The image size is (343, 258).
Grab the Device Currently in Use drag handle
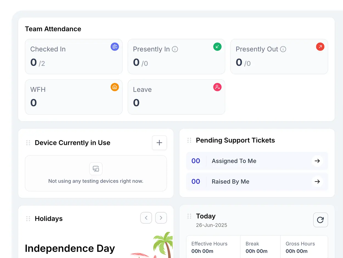click(28, 143)
